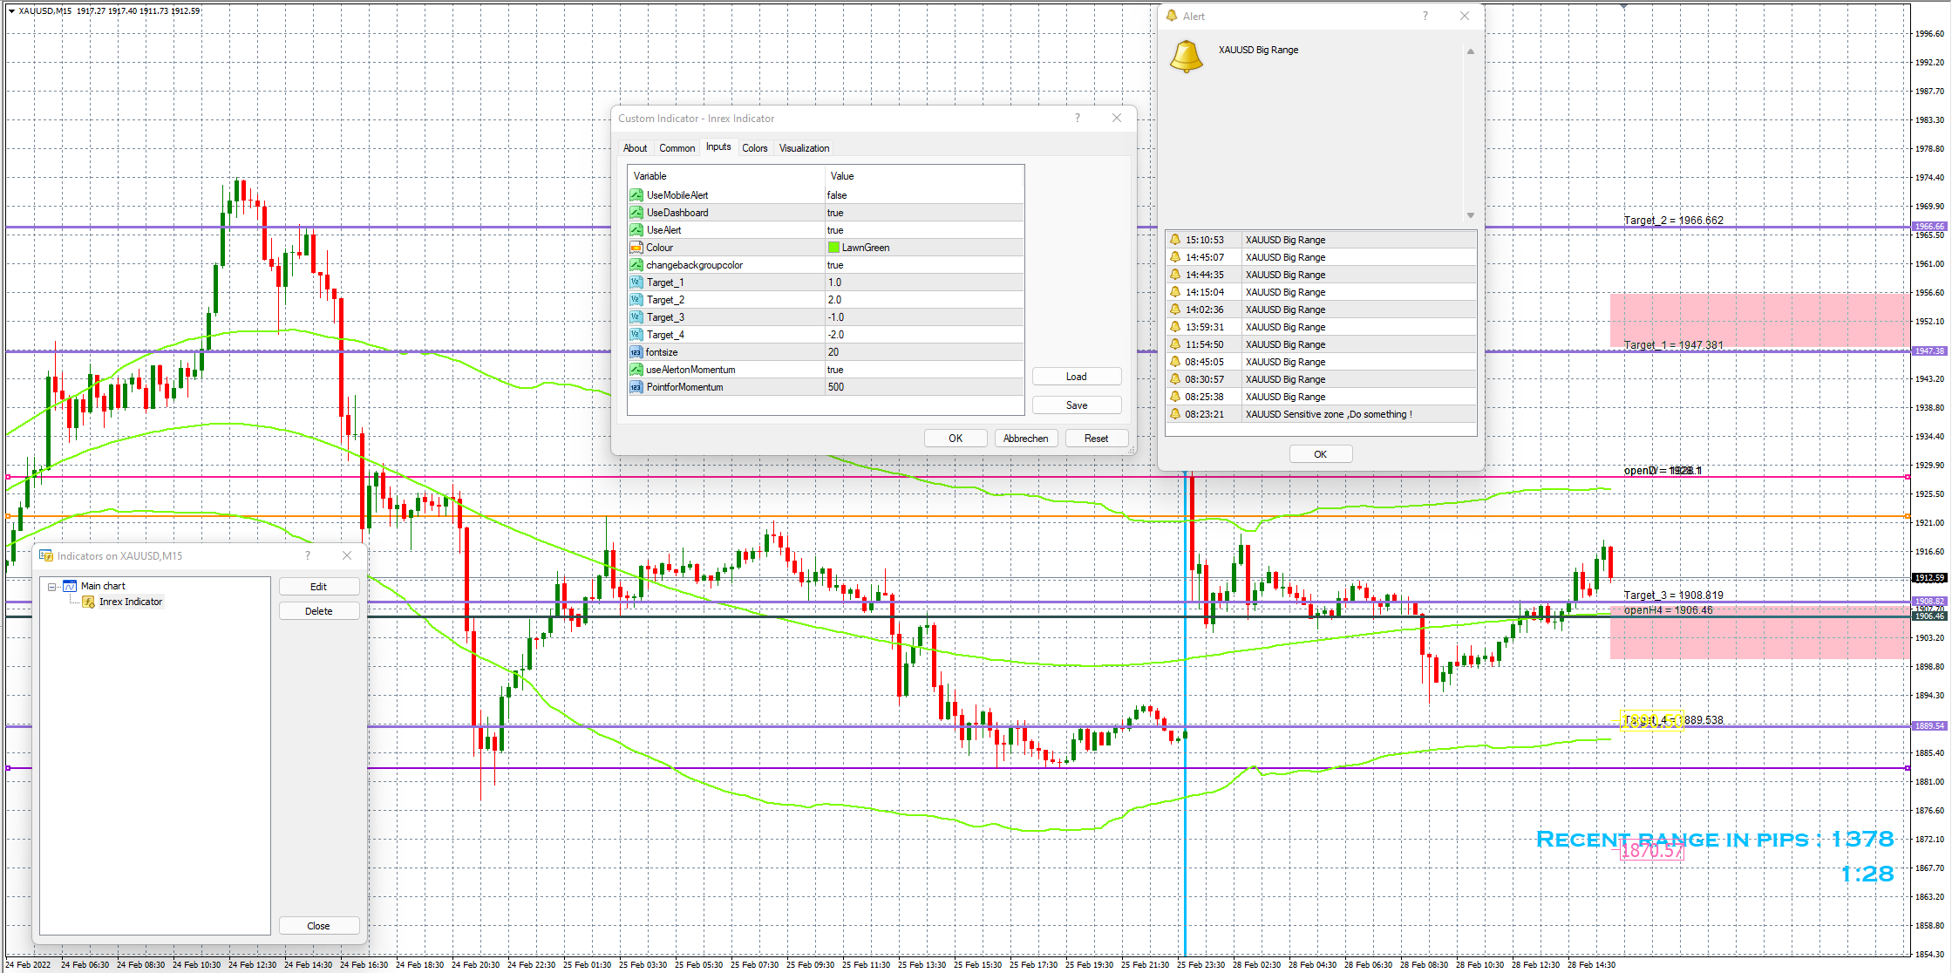Click the LawnGreen colour swatch

(x=833, y=248)
